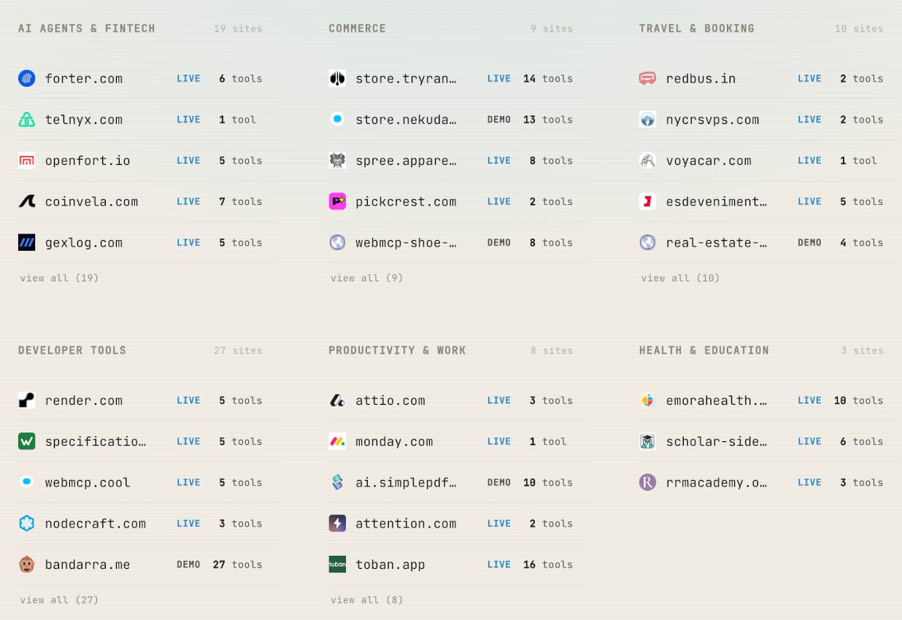Click the toban.app green icon
Screen dimensions: 902x620
[337, 564]
